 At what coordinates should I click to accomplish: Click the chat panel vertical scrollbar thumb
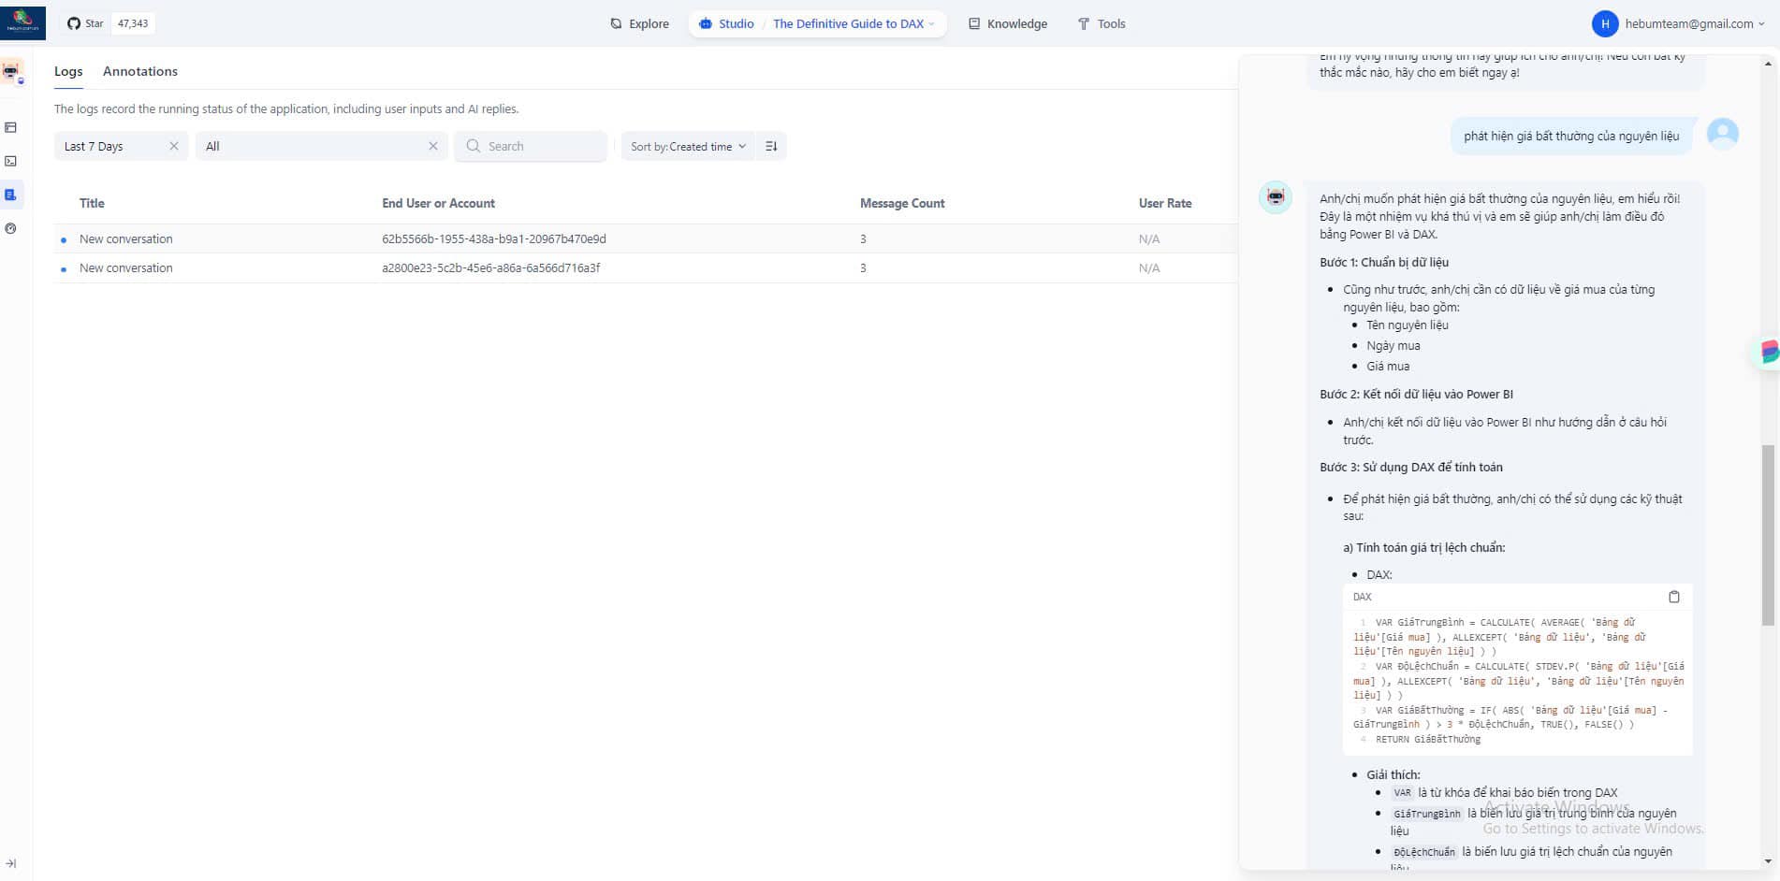1768,535
